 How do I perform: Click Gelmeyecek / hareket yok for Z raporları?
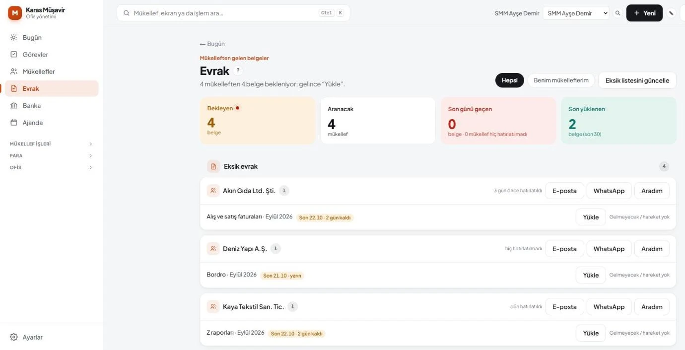[639, 333]
